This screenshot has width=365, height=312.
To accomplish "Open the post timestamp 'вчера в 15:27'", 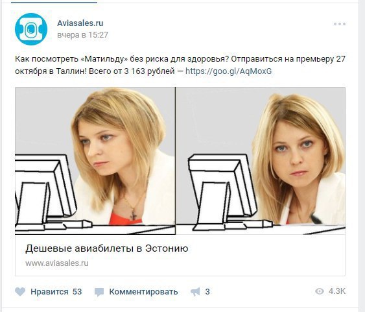I will (x=82, y=35).
